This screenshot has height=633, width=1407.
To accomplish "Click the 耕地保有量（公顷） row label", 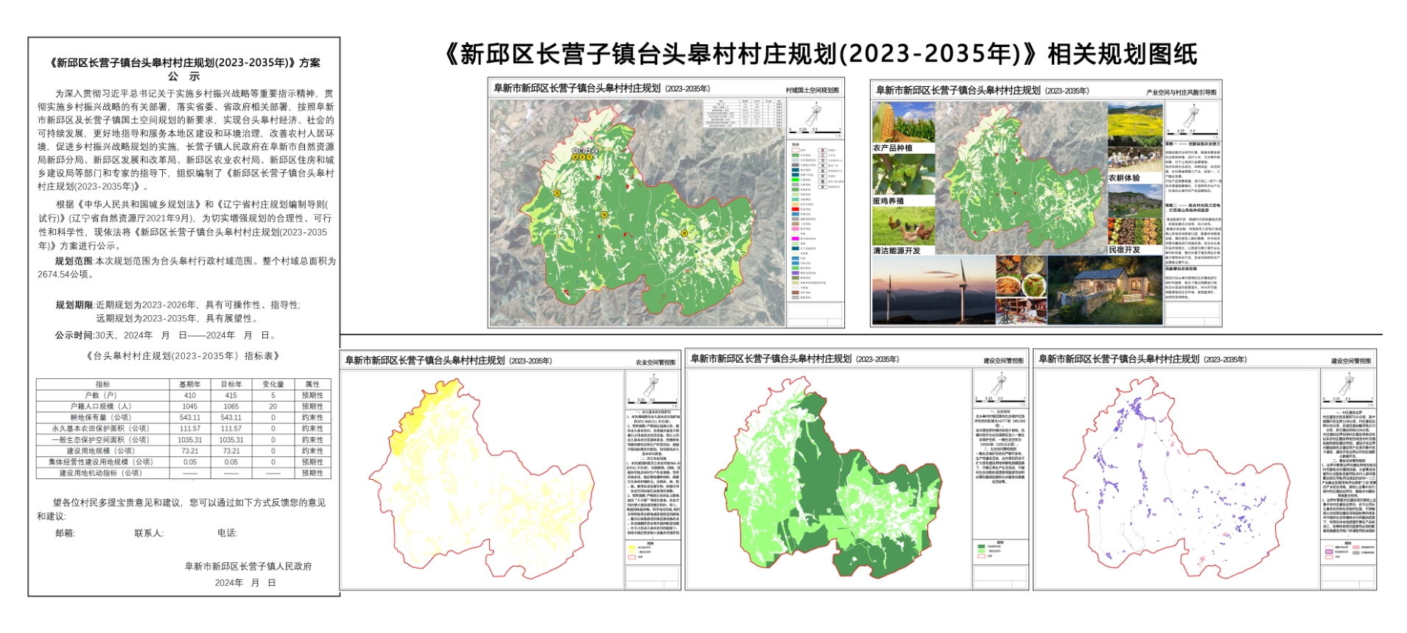I will [101, 417].
